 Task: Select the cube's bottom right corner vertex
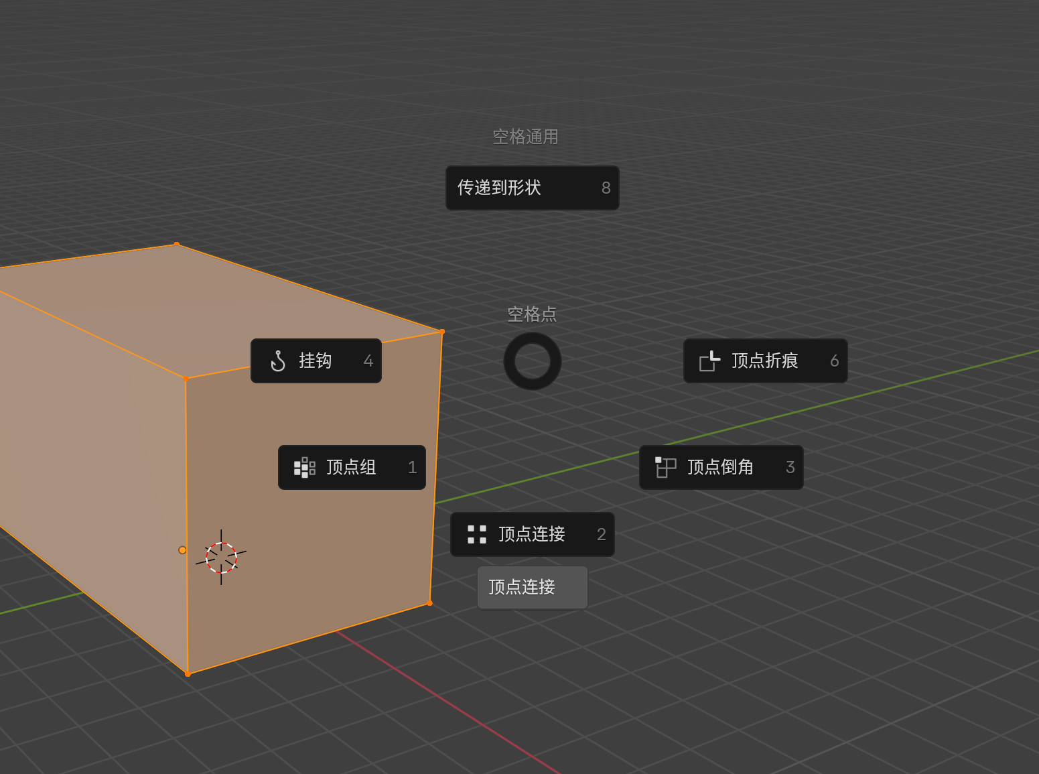tap(429, 603)
